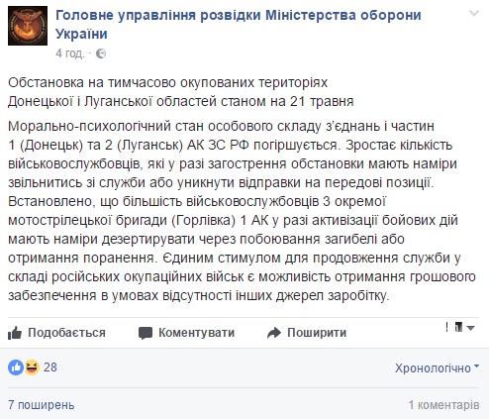Screen dimensions: 489x419
Task: Click the globe public-audience icon
Action: [x=101, y=53]
